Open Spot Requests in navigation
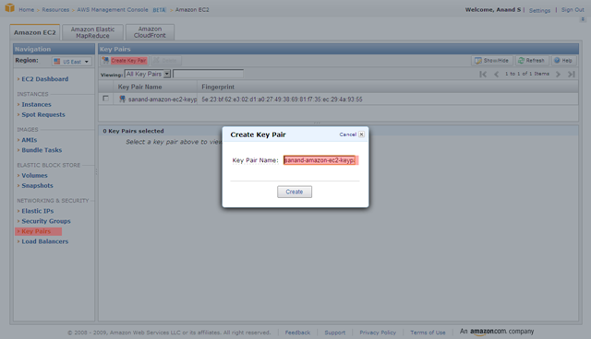The image size is (591, 339). (x=43, y=114)
